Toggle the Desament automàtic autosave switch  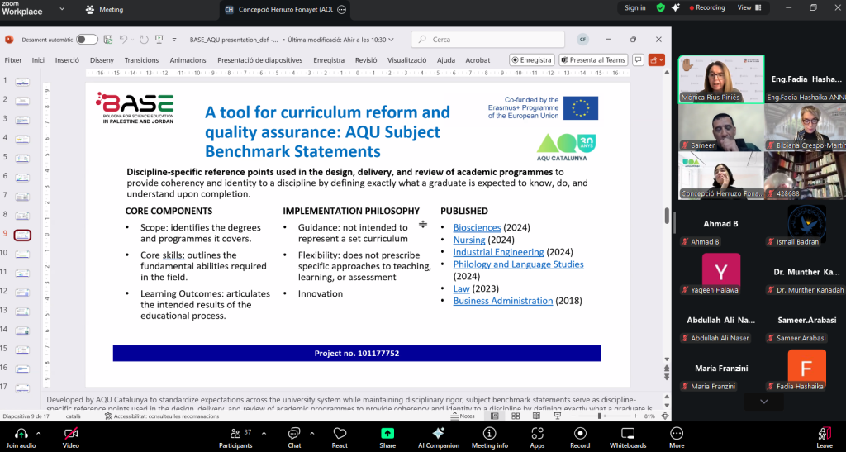(x=87, y=40)
